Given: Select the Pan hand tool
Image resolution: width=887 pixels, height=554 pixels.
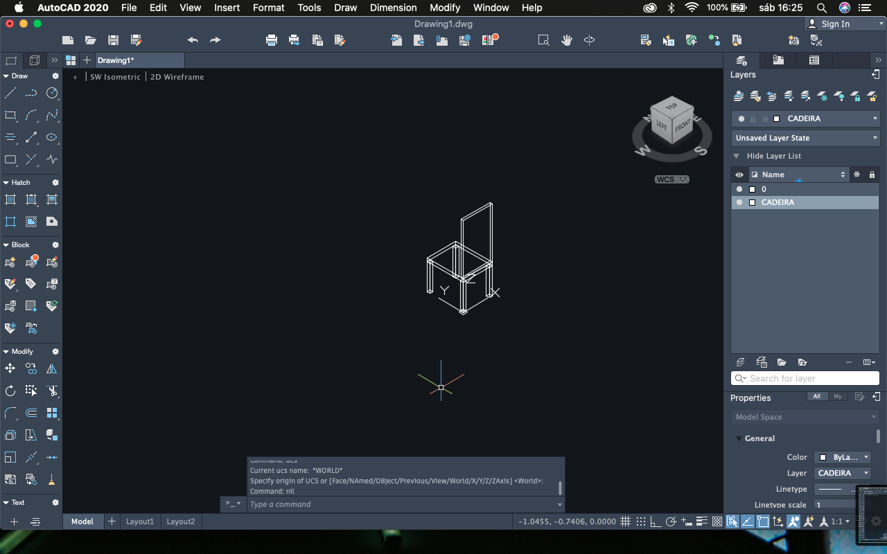Looking at the screenshot, I should [567, 40].
